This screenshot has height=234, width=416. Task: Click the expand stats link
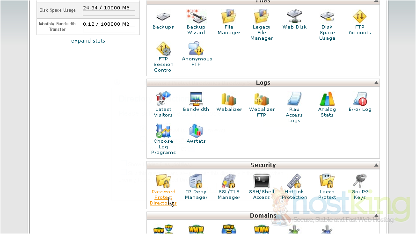click(88, 41)
